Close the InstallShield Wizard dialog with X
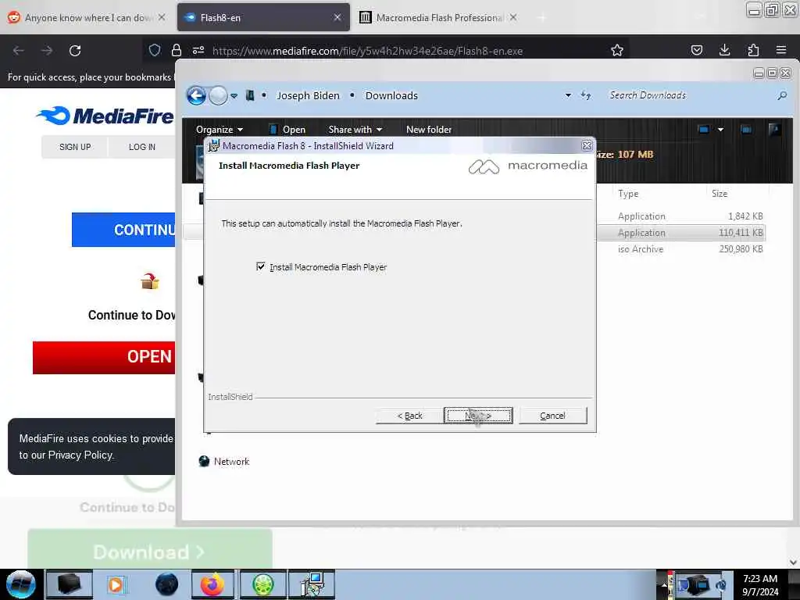This screenshot has height=600, width=800. tap(587, 146)
